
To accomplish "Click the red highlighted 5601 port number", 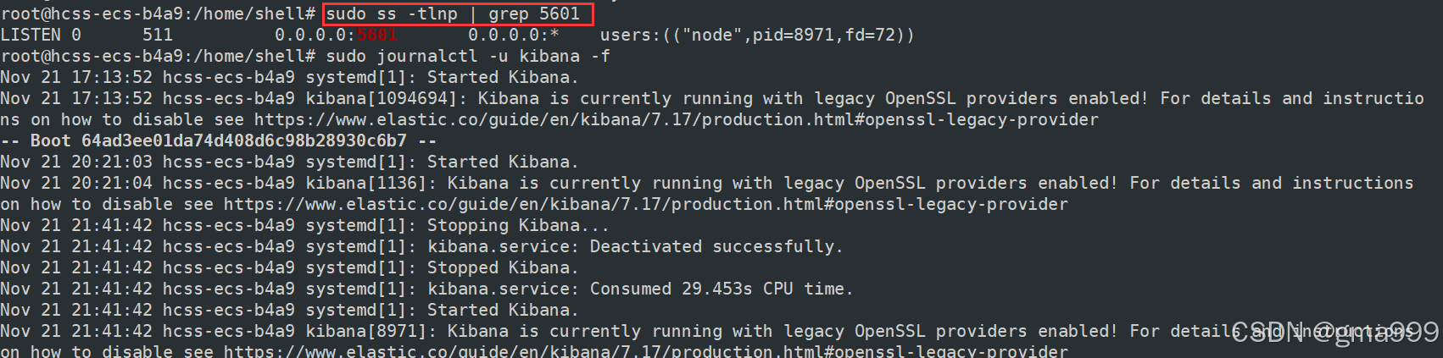I will 376,35.
